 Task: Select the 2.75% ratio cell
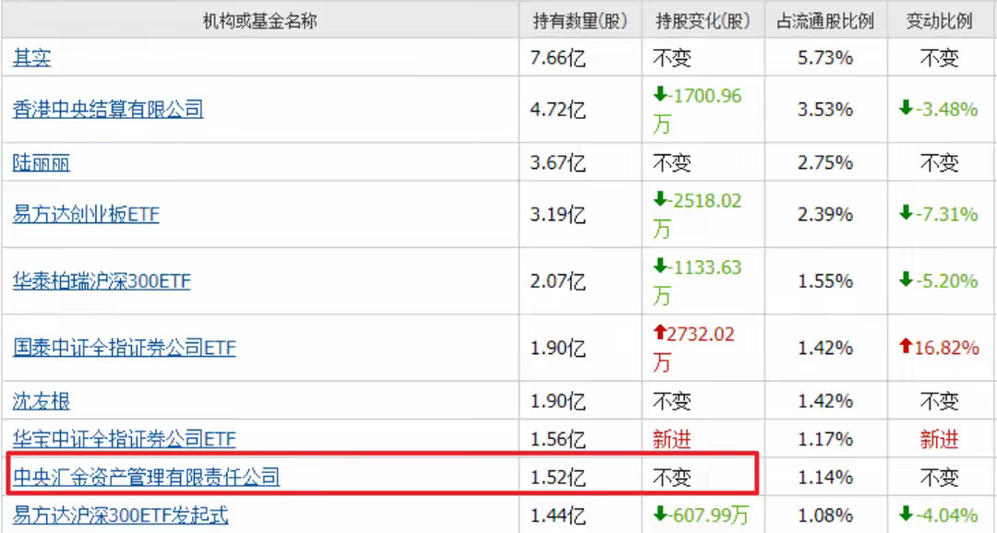[825, 163]
